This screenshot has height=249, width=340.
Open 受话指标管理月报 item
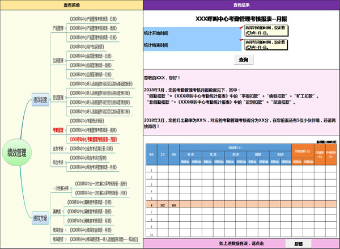[x=100, y=112]
